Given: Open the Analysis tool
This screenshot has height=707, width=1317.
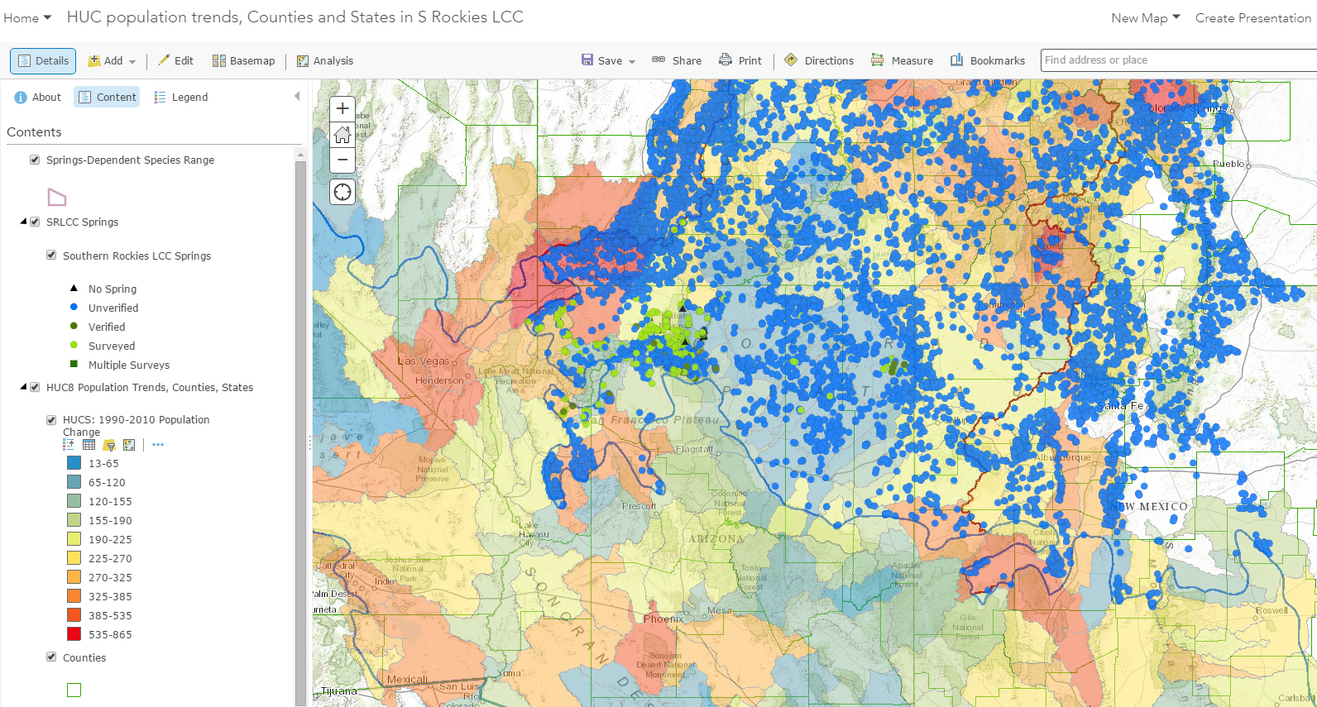Looking at the screenshot, I should [325, 61].
